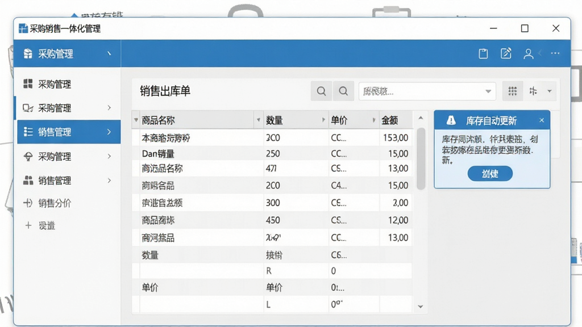The height and width of the screenshot is (327, 582).
Task: Click the plus icon beside 设置
Action: (x=28, y=225)
